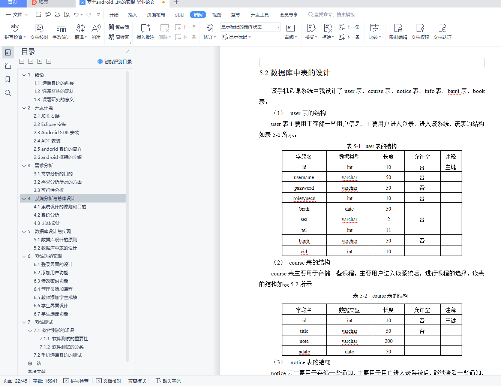This screenshot has height=386, width=501.
Task: Collapse chapter 4 系统分析与总体设计
Action: 24,199
